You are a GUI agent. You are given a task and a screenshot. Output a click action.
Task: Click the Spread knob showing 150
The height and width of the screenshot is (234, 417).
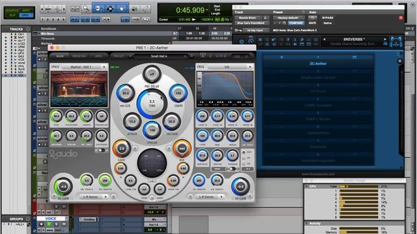point(152,130)
